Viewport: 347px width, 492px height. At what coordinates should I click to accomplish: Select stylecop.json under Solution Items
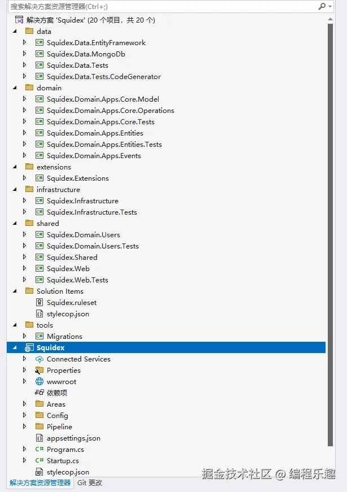[68, 314]
